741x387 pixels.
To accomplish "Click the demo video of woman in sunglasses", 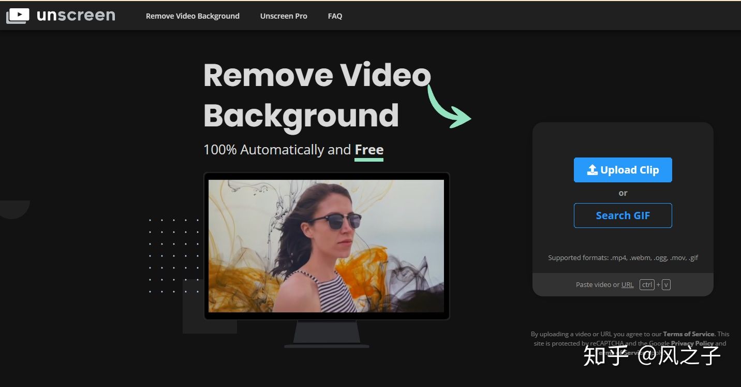I will [x=326, y=246].
